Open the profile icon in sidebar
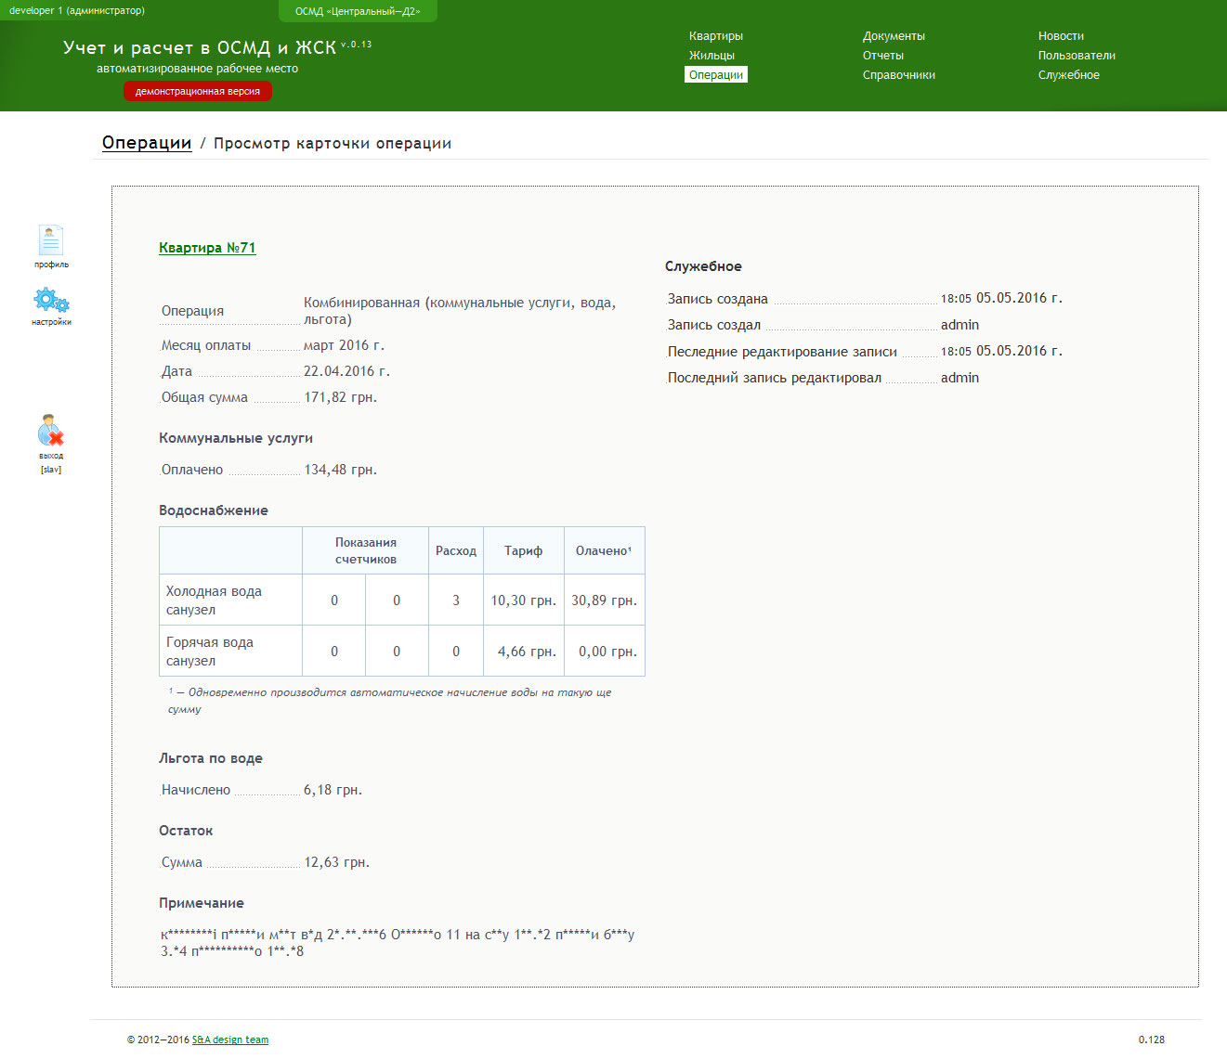The width and height of the screenshot is (1227, 1059). 51,240
